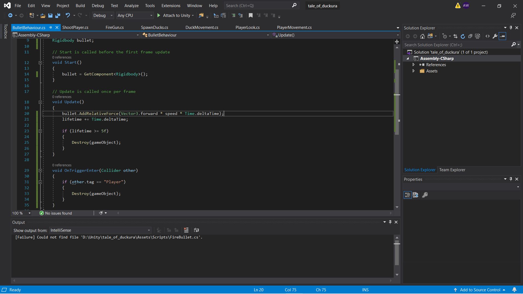Open the Any CPU platform dropdown
The width and height of the screenshot is (523, 294).
coord(135,16)
